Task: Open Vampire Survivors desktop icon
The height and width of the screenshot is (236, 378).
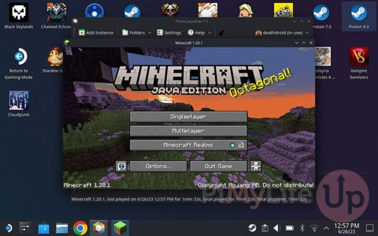Action: point(359,64)
